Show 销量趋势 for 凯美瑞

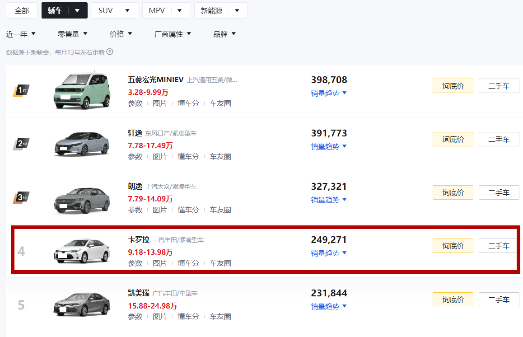click(329, 306)
